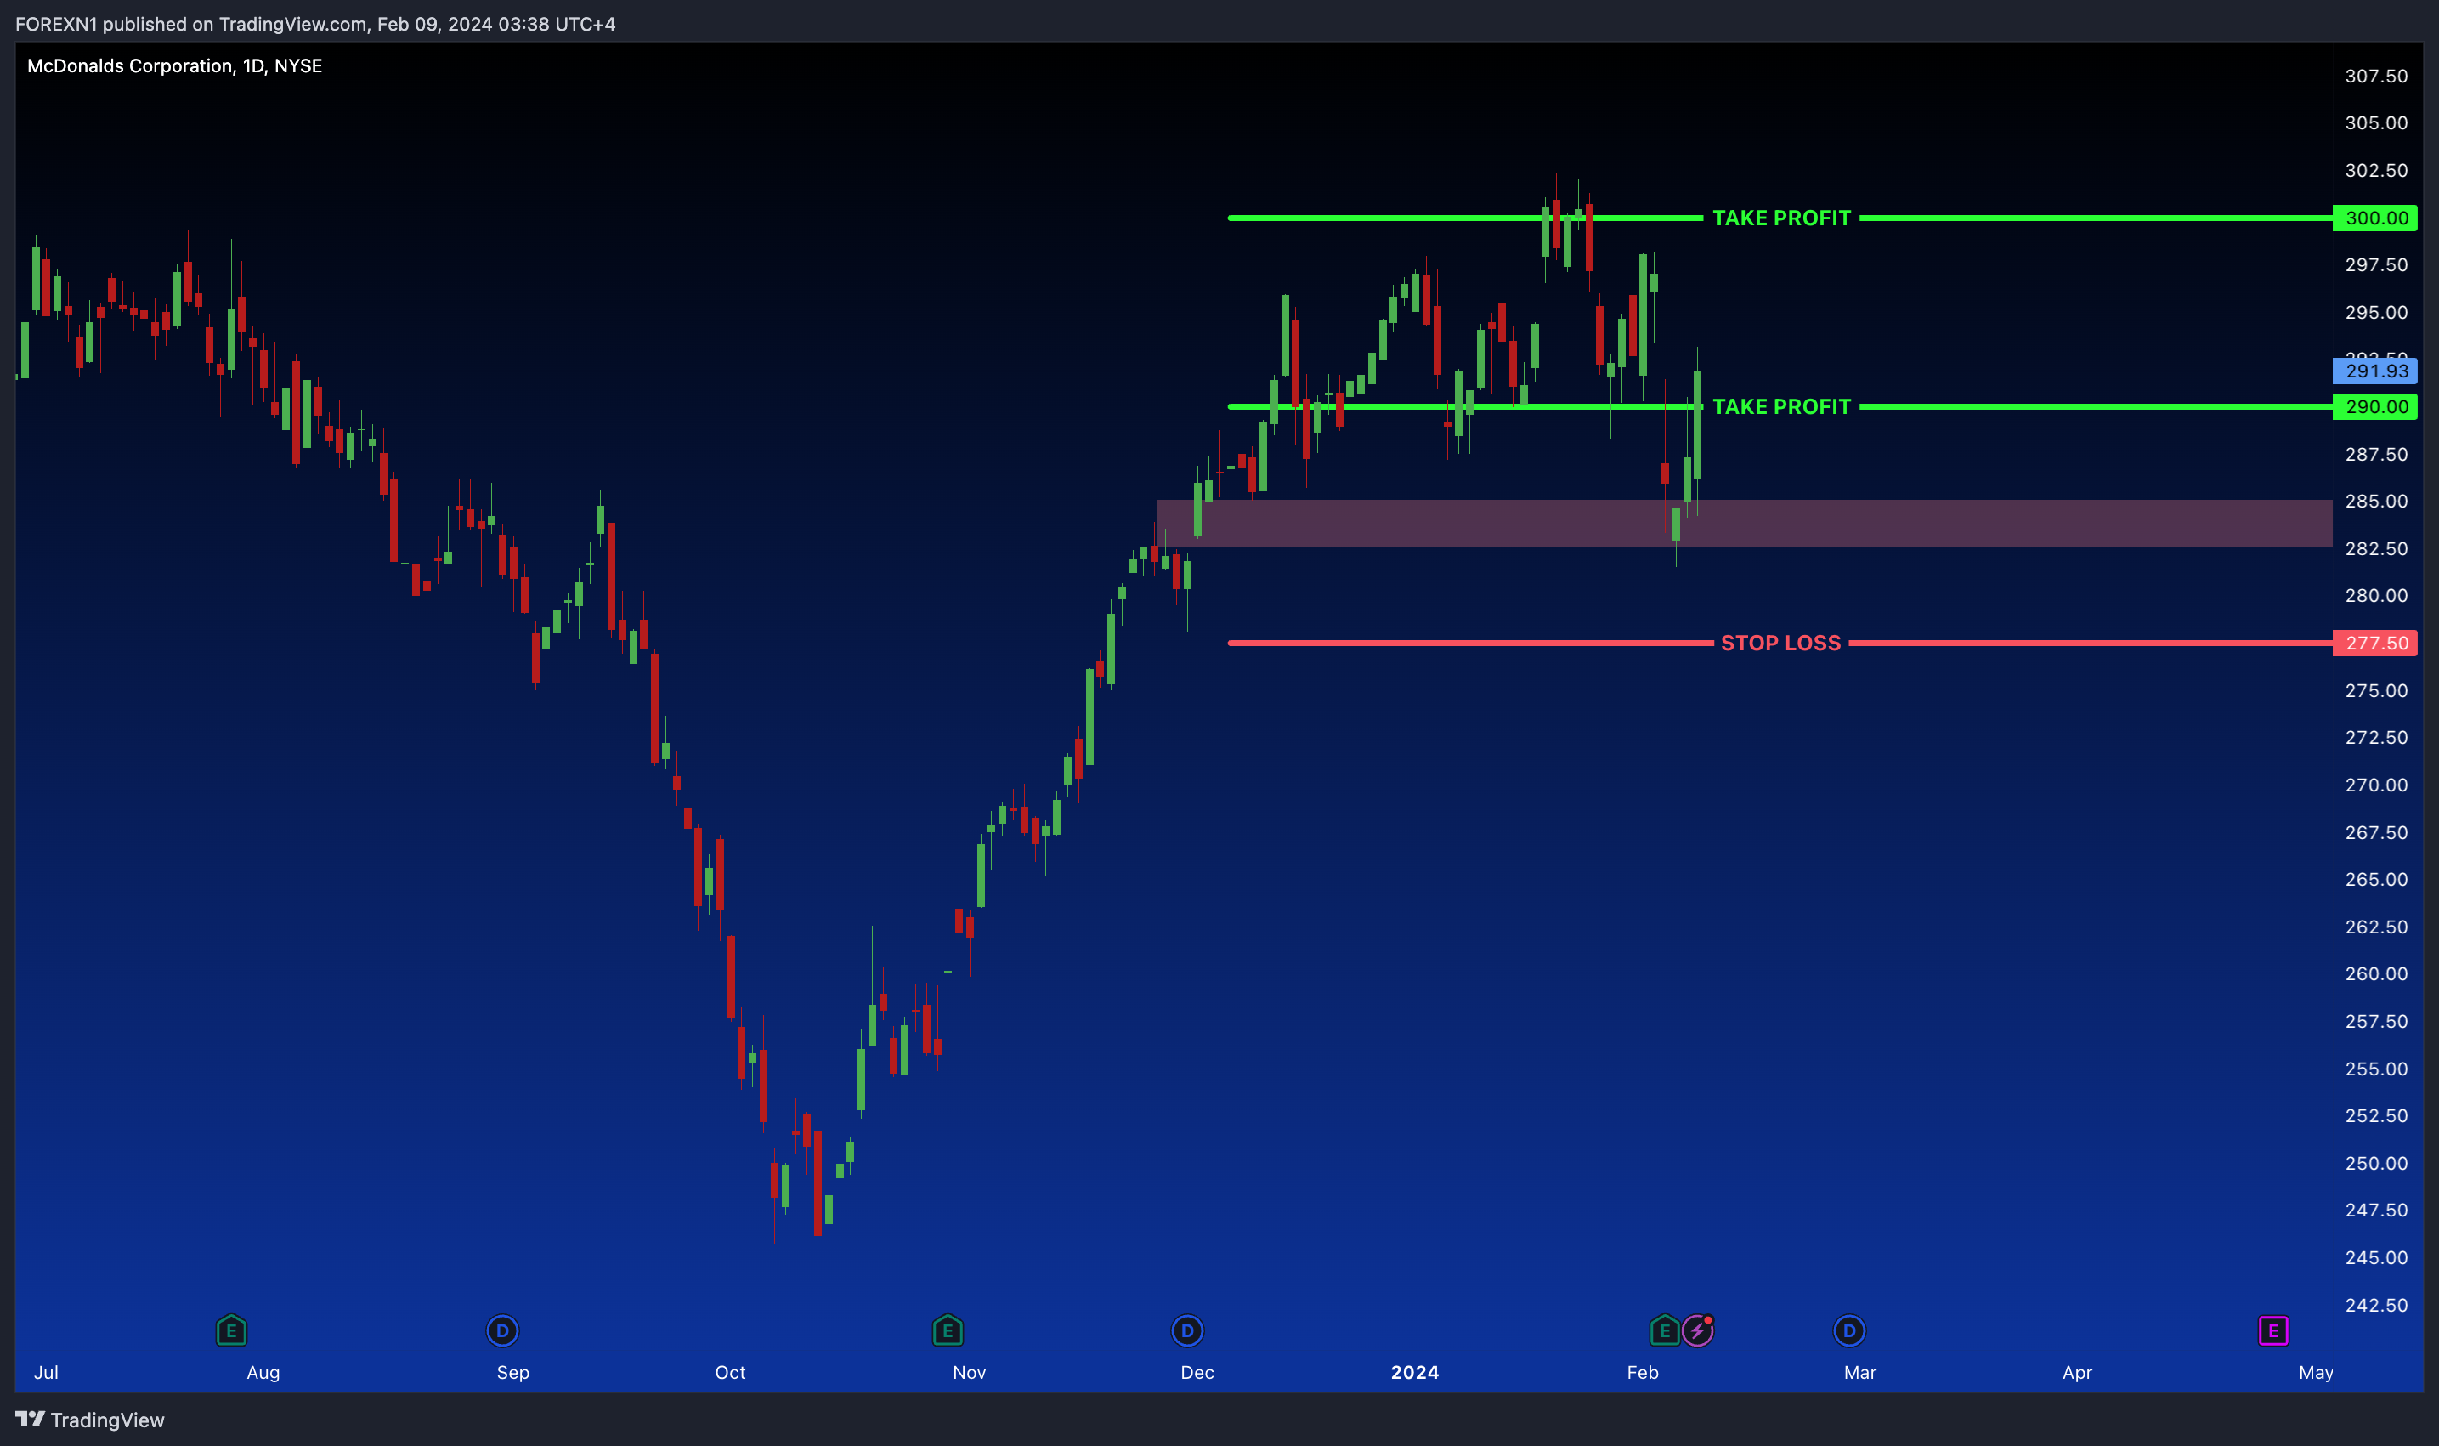Viewport: 2439px width, 1446px height.
Task: Click the 307.50 price axis value
Action: click(x=2375, y=76)
